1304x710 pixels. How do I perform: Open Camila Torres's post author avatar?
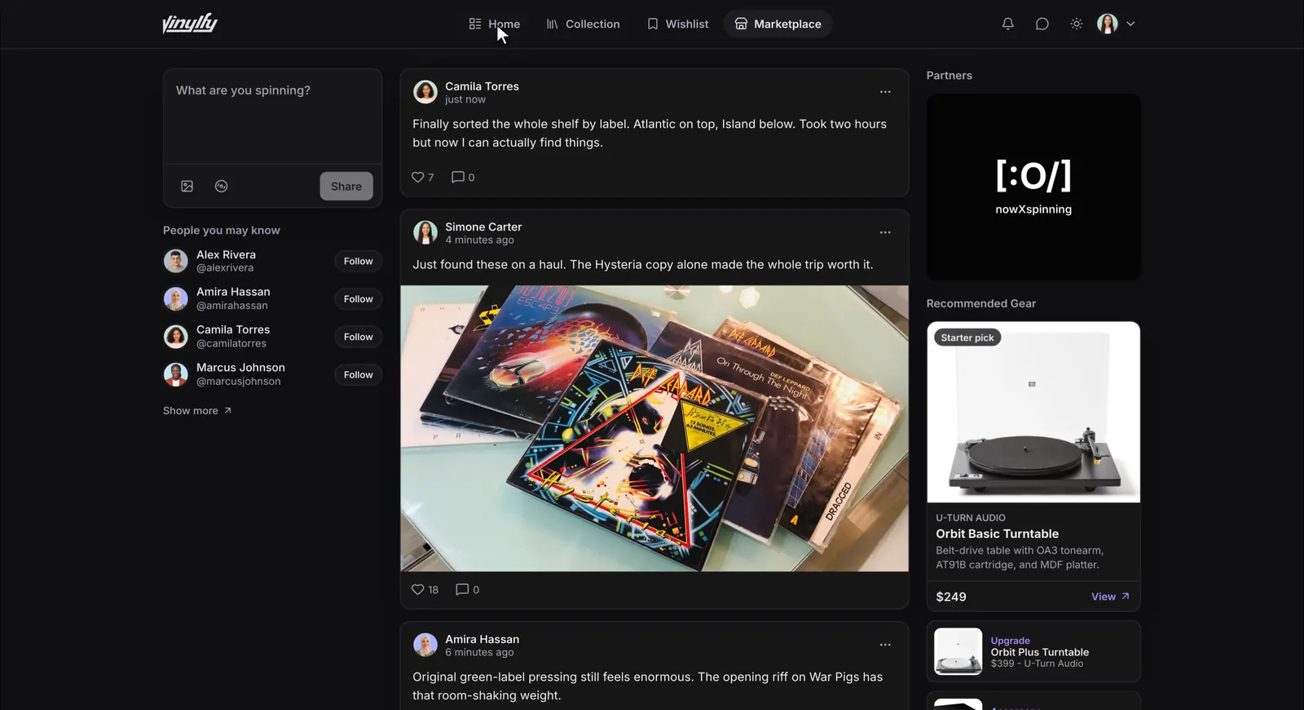[x=425, y=92]
